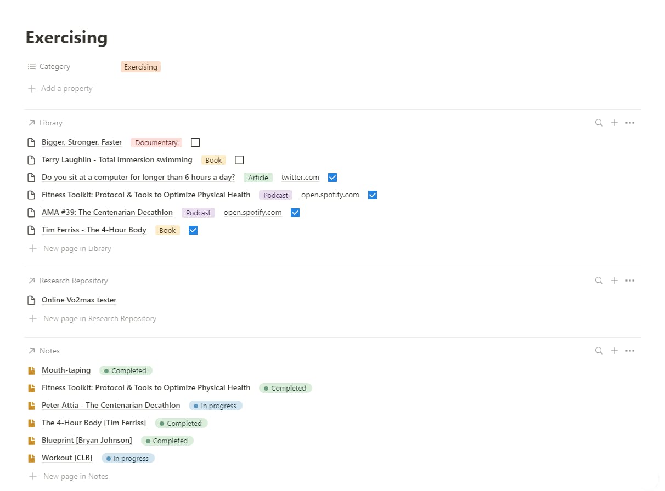This screenshot has width=665, height=491.
Task: Click the plus icon in the Library header
Action: pyautogui.click(x=614, y=123)
